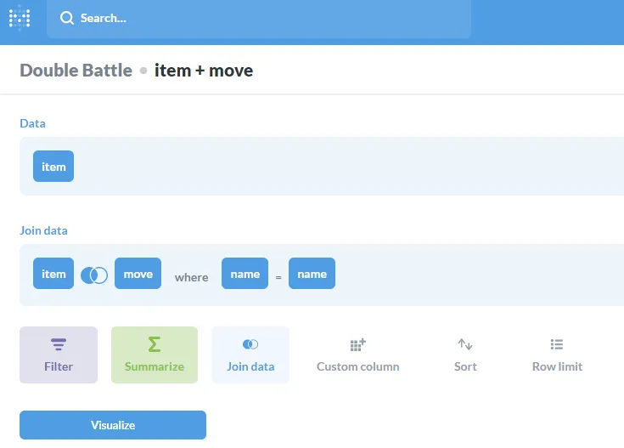This screenshot has height=448, width=624.
Task: Add a Filter step
Action: coord(59,354)
